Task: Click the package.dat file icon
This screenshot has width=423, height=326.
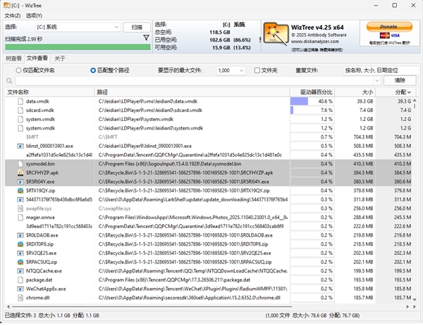Action: point(20,280)
